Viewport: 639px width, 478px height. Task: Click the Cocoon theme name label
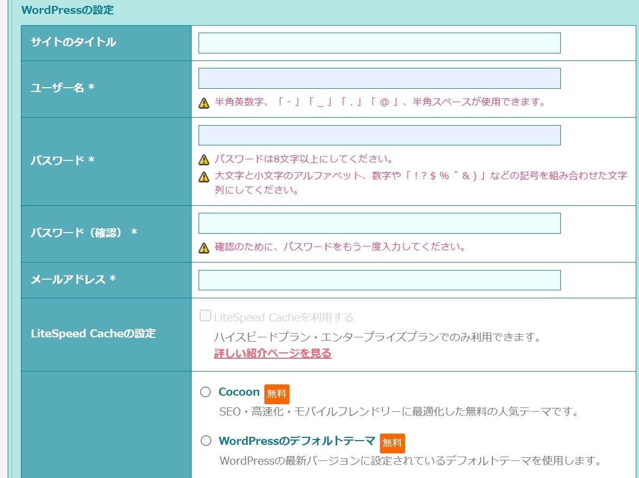pos(239,392)
